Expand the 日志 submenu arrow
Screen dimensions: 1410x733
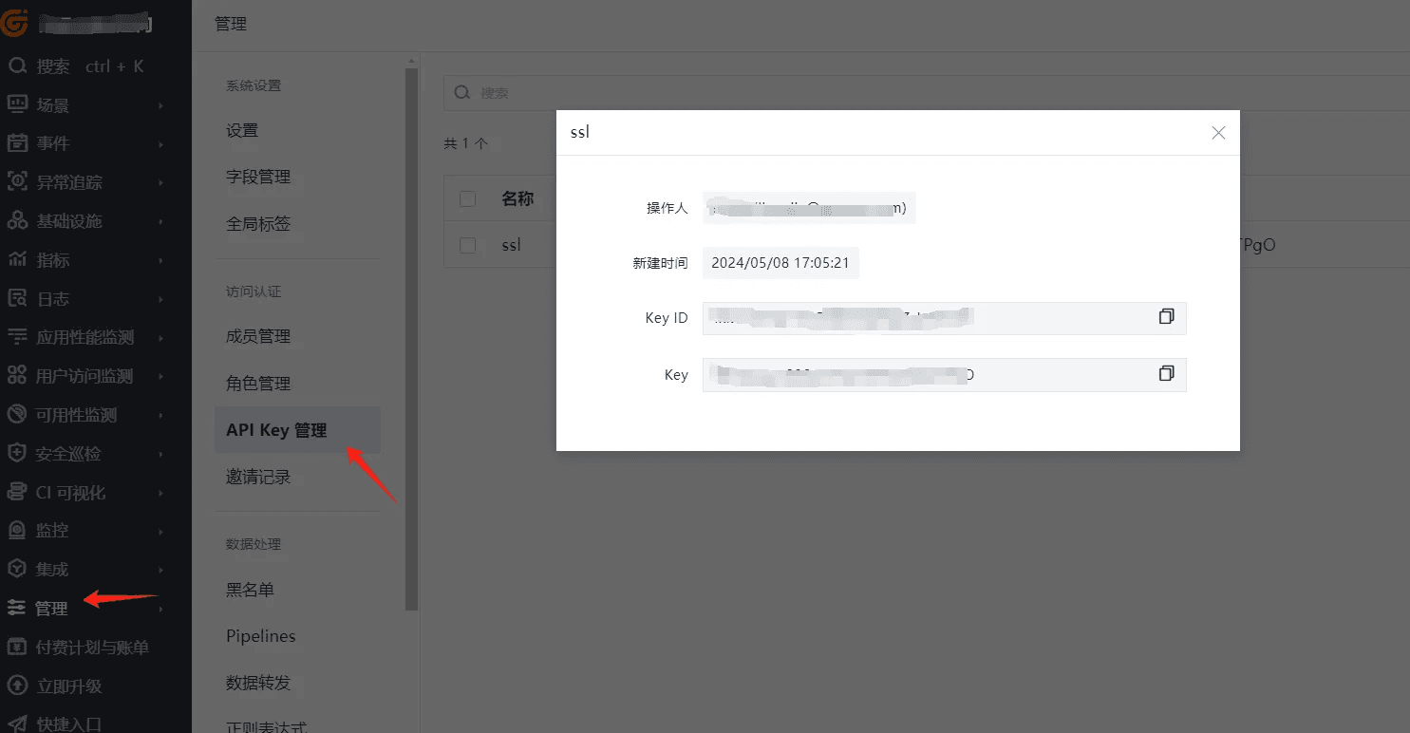161,299
